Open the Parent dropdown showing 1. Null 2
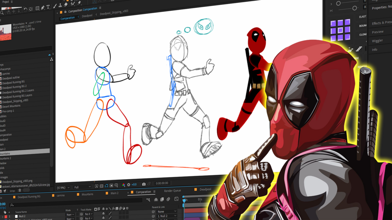392x220 pixels. coord(167,216)
